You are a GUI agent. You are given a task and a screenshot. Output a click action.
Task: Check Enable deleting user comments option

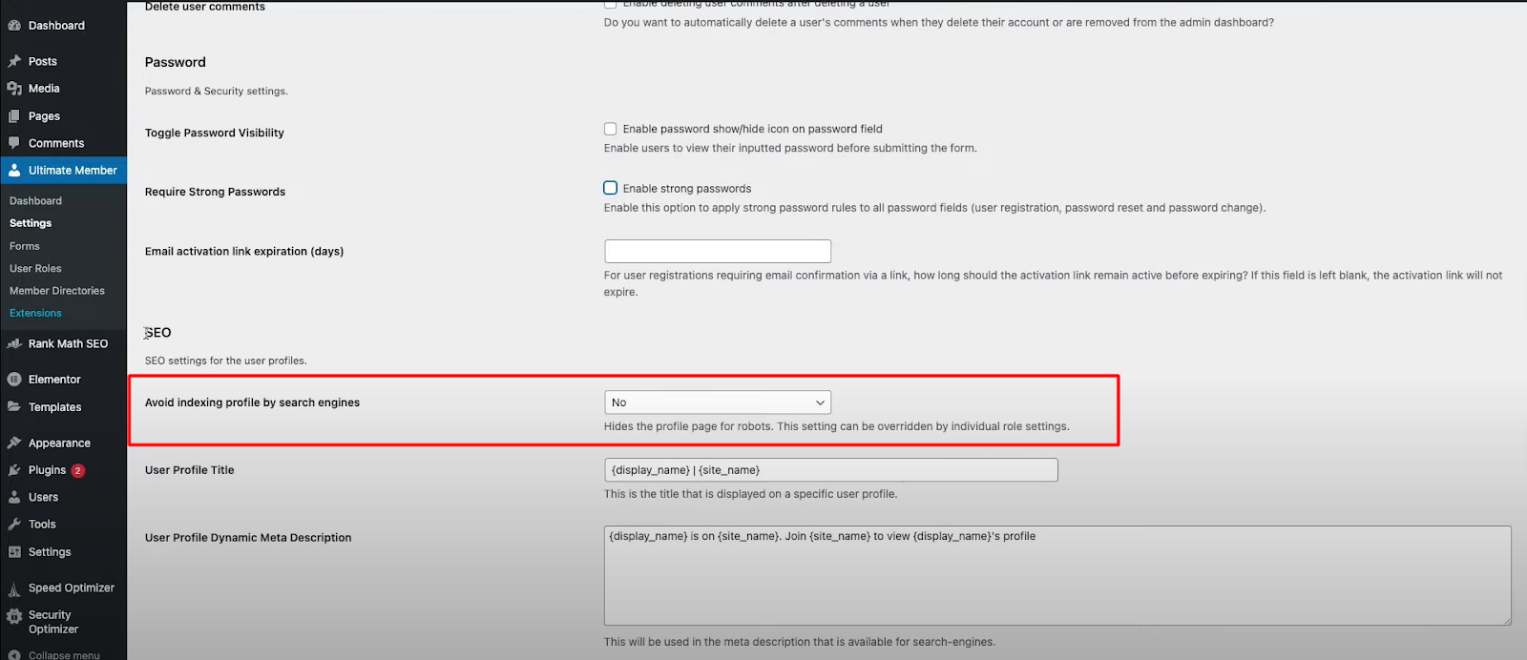point(610,4)
